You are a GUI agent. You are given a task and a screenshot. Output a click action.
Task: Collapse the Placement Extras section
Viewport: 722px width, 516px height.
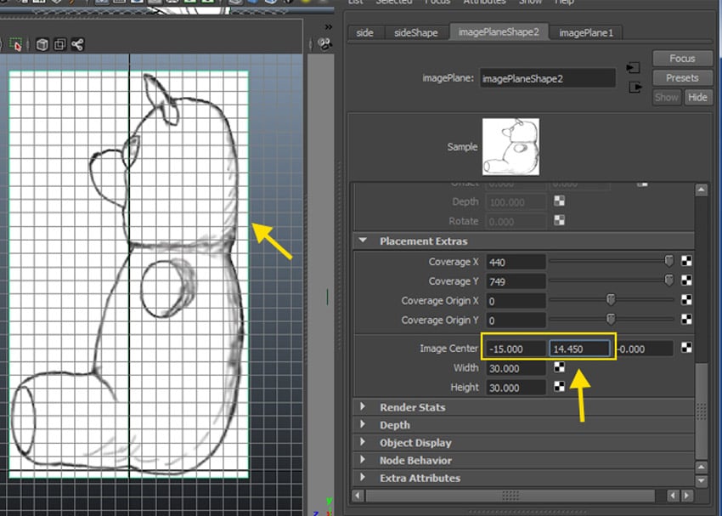point(363,241)
